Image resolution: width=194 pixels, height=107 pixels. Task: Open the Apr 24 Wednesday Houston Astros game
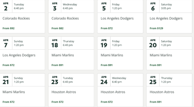tap(120, 90)
